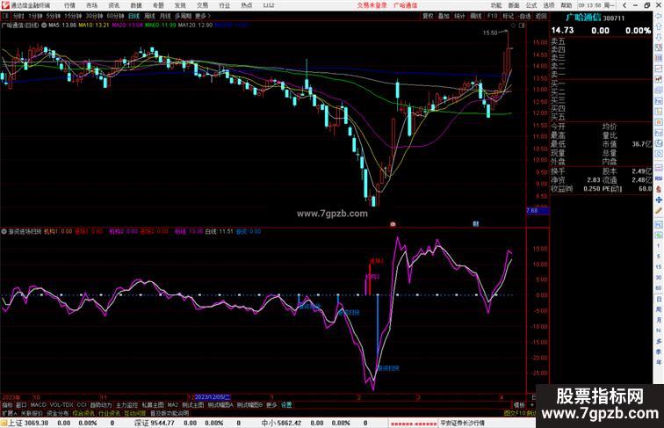Viewport: 664px width, 428px height.
Task: Open the 多周期 multi-period view
Action: (183, 16)
